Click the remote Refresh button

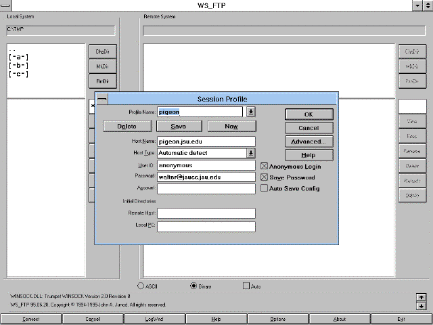[412, 181]
